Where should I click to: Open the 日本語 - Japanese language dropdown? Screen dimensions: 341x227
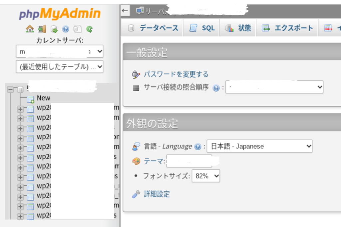coord(259,146)
